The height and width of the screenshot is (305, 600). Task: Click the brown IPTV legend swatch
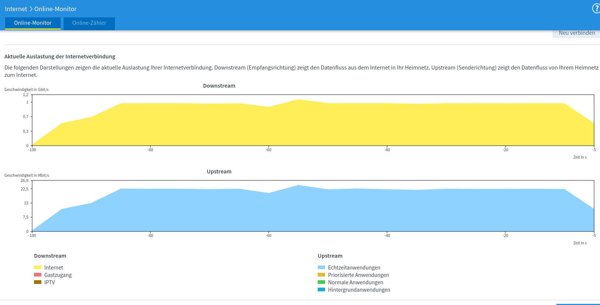(x=38, y=282)
